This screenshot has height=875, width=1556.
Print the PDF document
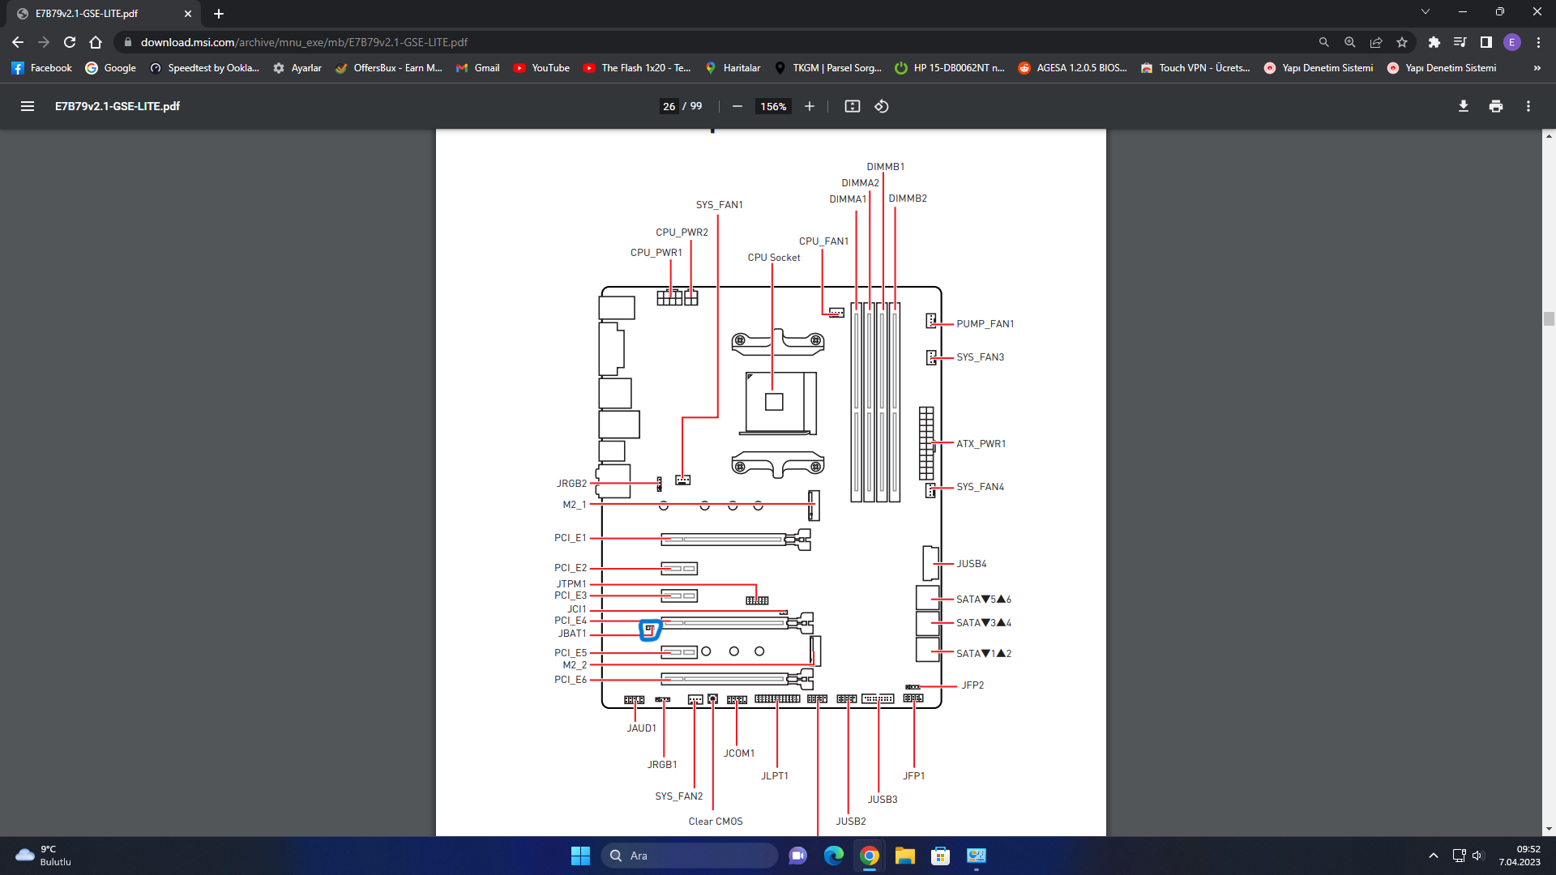click(x=1495, y=106)
